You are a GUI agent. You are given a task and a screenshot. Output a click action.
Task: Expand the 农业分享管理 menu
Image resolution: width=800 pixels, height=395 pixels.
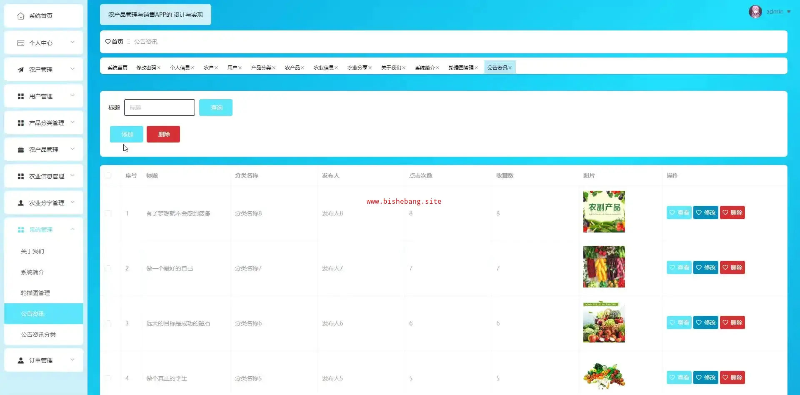tap(72, 202)
